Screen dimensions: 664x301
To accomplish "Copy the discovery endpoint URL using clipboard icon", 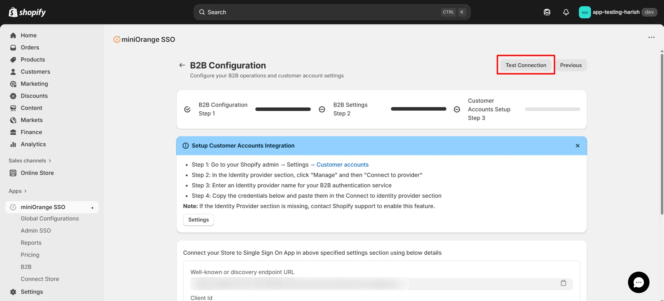I will click(x=564, y=283).
